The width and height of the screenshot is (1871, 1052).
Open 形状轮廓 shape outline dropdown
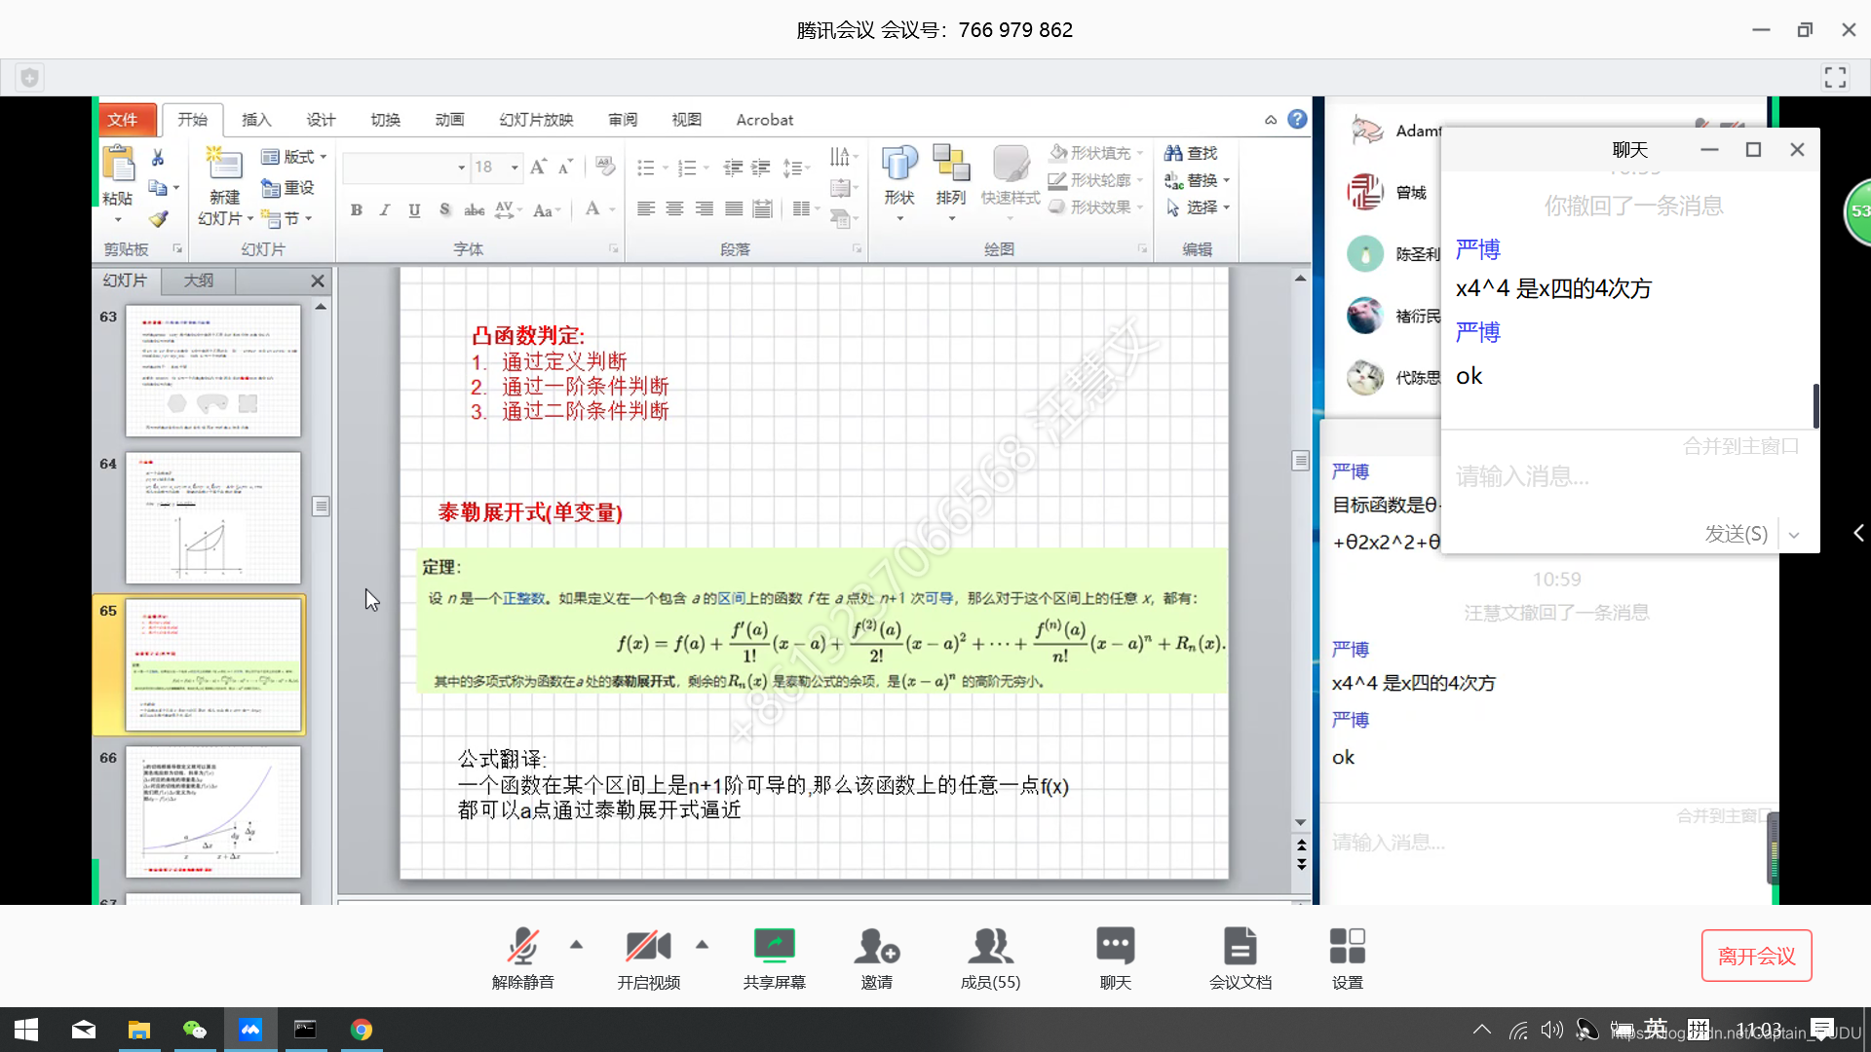[x=1094, y=180]
